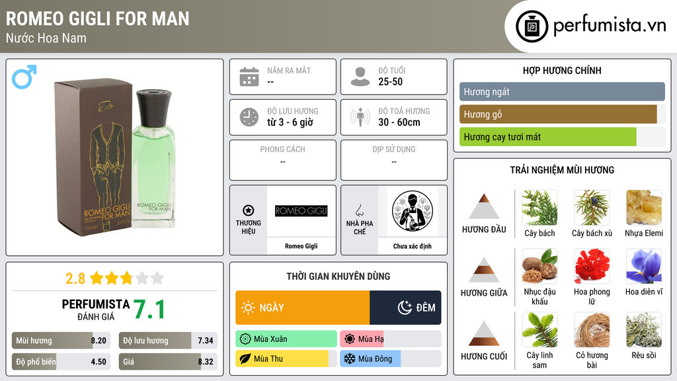Click the Hương giữa pyramid icon
Viewport: 677px width, 381px height.
484,270
